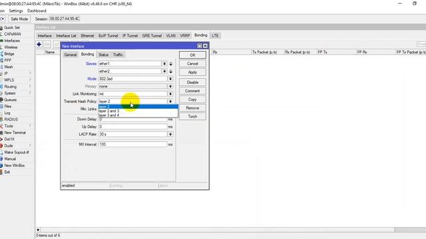This screenshot has height=239, width=426.
Task: Open the VLAN tab
Action: click(x=171, y=35)
